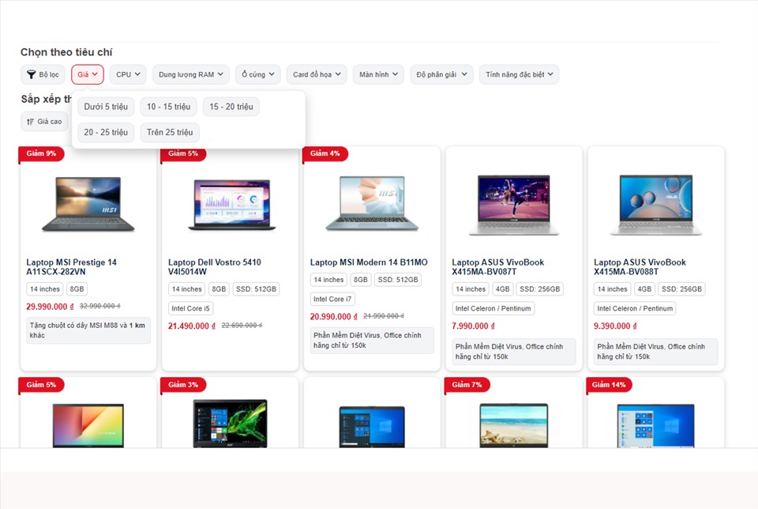
Task: Collapse the Giá price dropdown
Action: (x=88, y=75)
